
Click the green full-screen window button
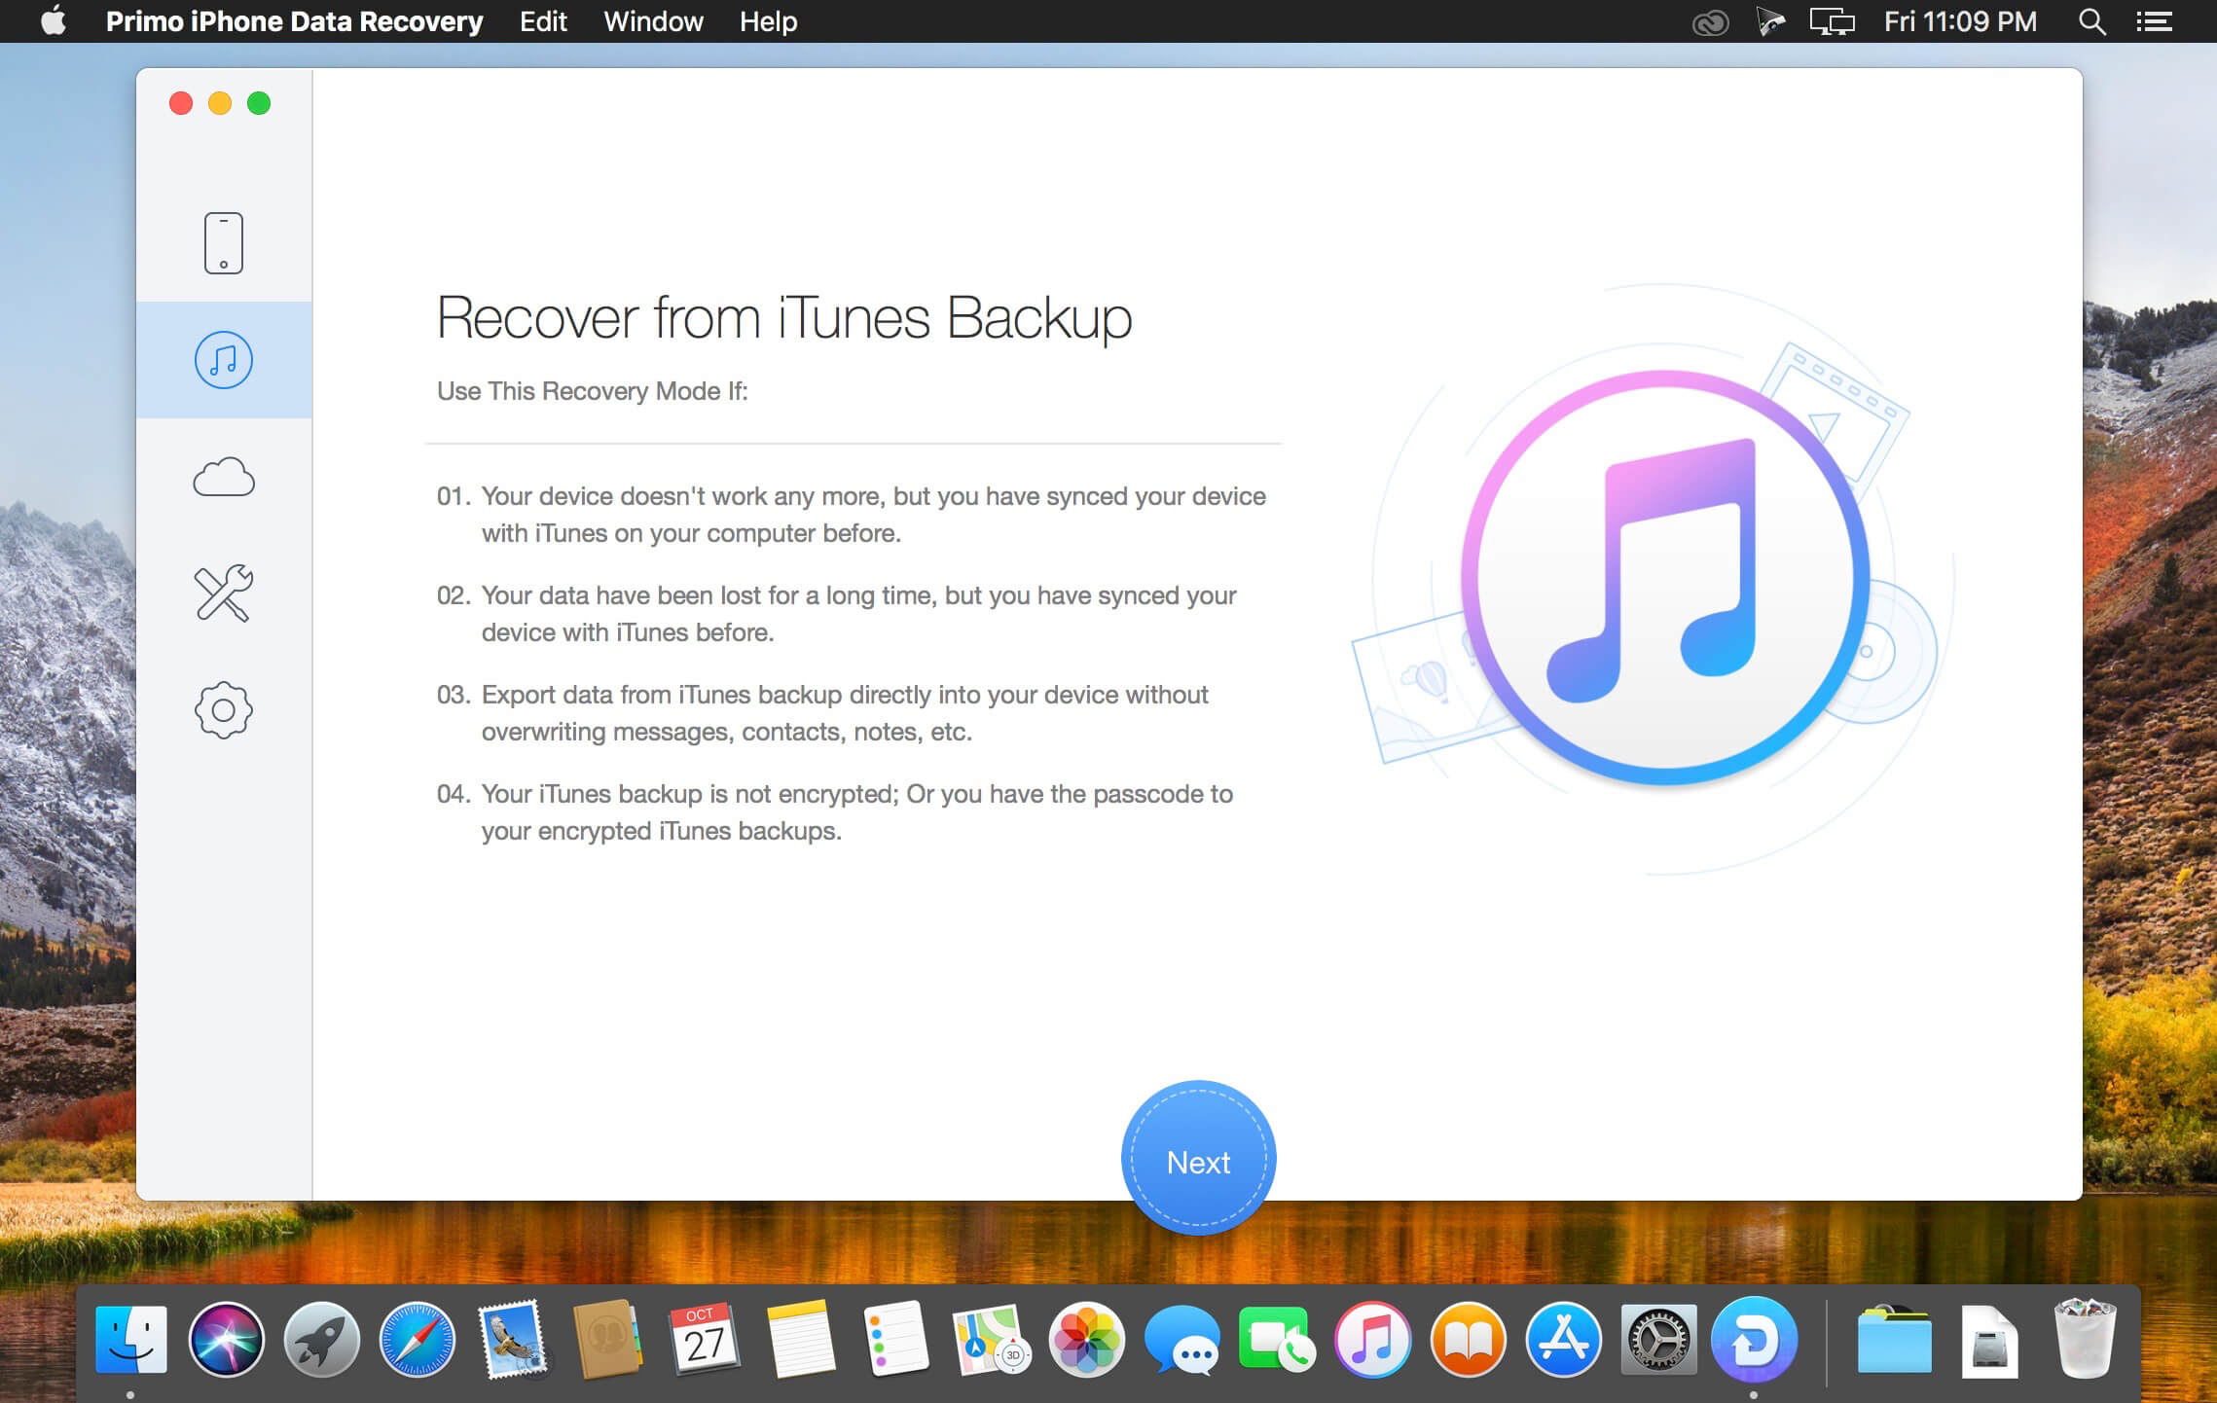[259, 103]
